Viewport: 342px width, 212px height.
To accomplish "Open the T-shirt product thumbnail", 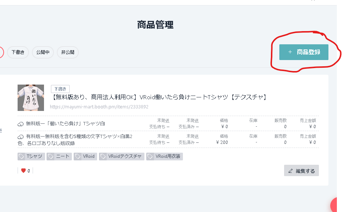I will tap(31, 97).
